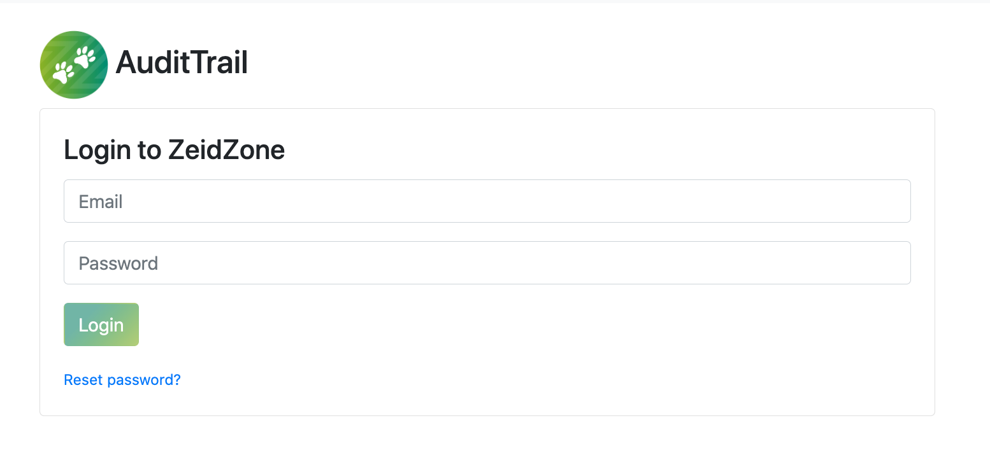Select the AuditTrail brand name text

pyautogui.click(x=182, y=63)
